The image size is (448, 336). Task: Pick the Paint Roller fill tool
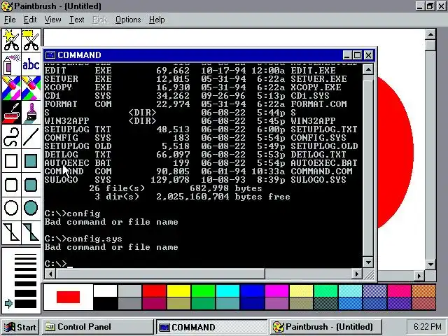[x=11, y=113]
